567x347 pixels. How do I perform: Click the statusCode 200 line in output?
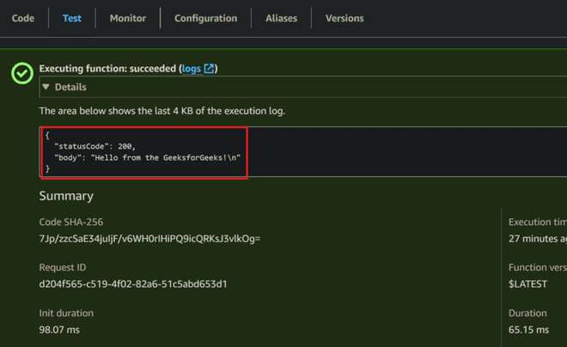click(94, 147)
